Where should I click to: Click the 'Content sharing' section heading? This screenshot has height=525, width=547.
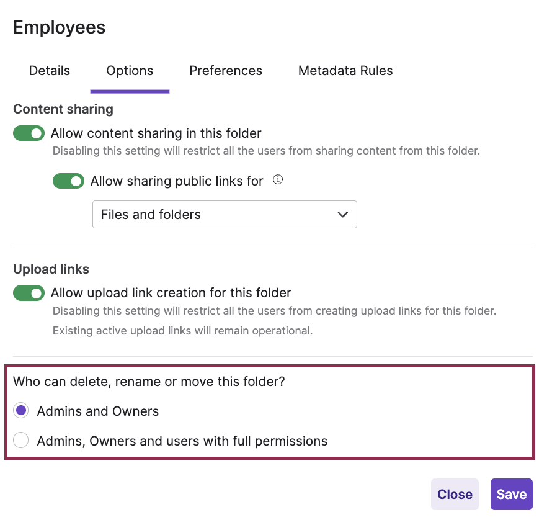point(63,109)
